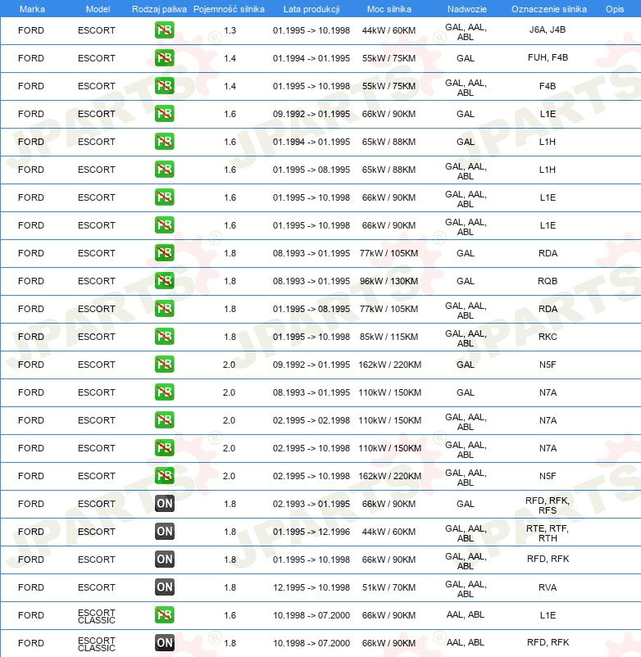Click the Opis column header
Screen dimensions: 641x657
pos(615,9)
